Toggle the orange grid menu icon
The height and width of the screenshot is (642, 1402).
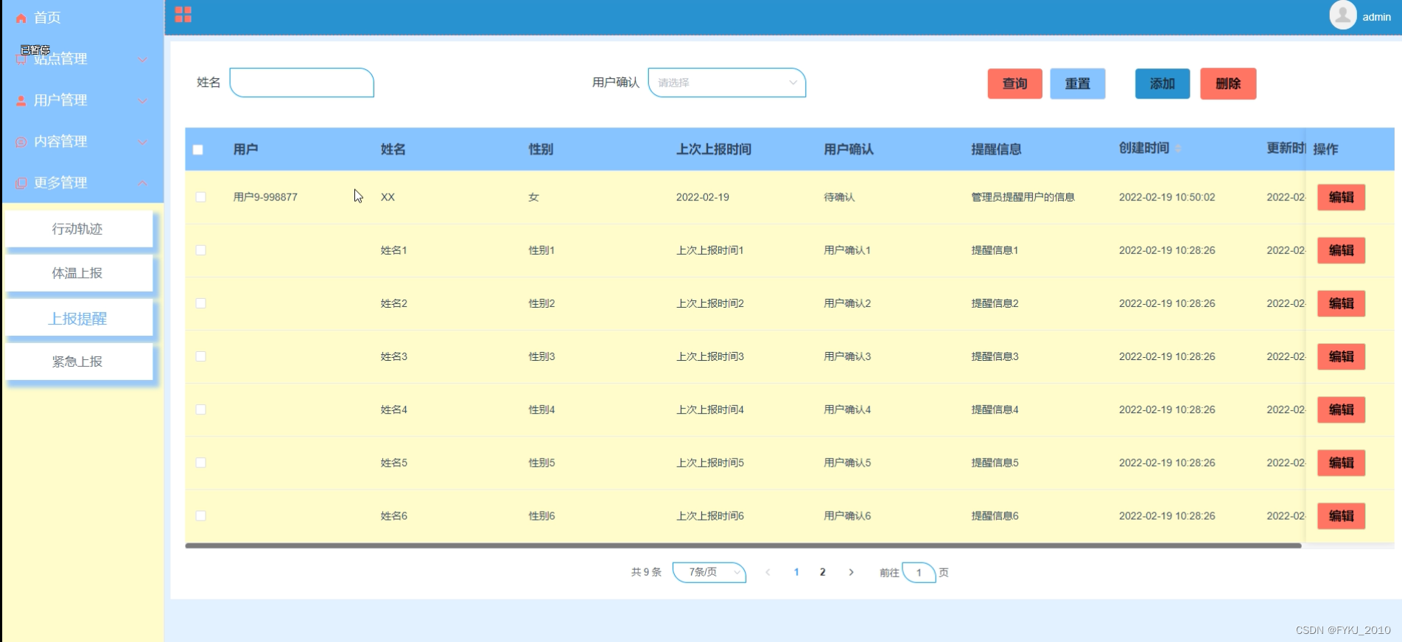(183, 15)
